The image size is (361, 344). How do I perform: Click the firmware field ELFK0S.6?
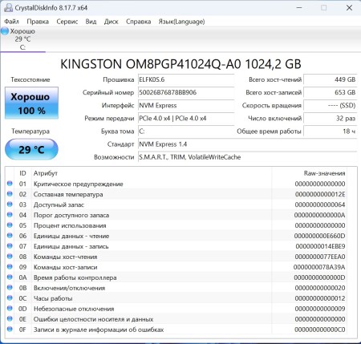pos(186,79)
